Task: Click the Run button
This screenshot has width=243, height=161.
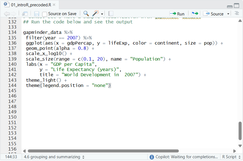Action: 177,14
